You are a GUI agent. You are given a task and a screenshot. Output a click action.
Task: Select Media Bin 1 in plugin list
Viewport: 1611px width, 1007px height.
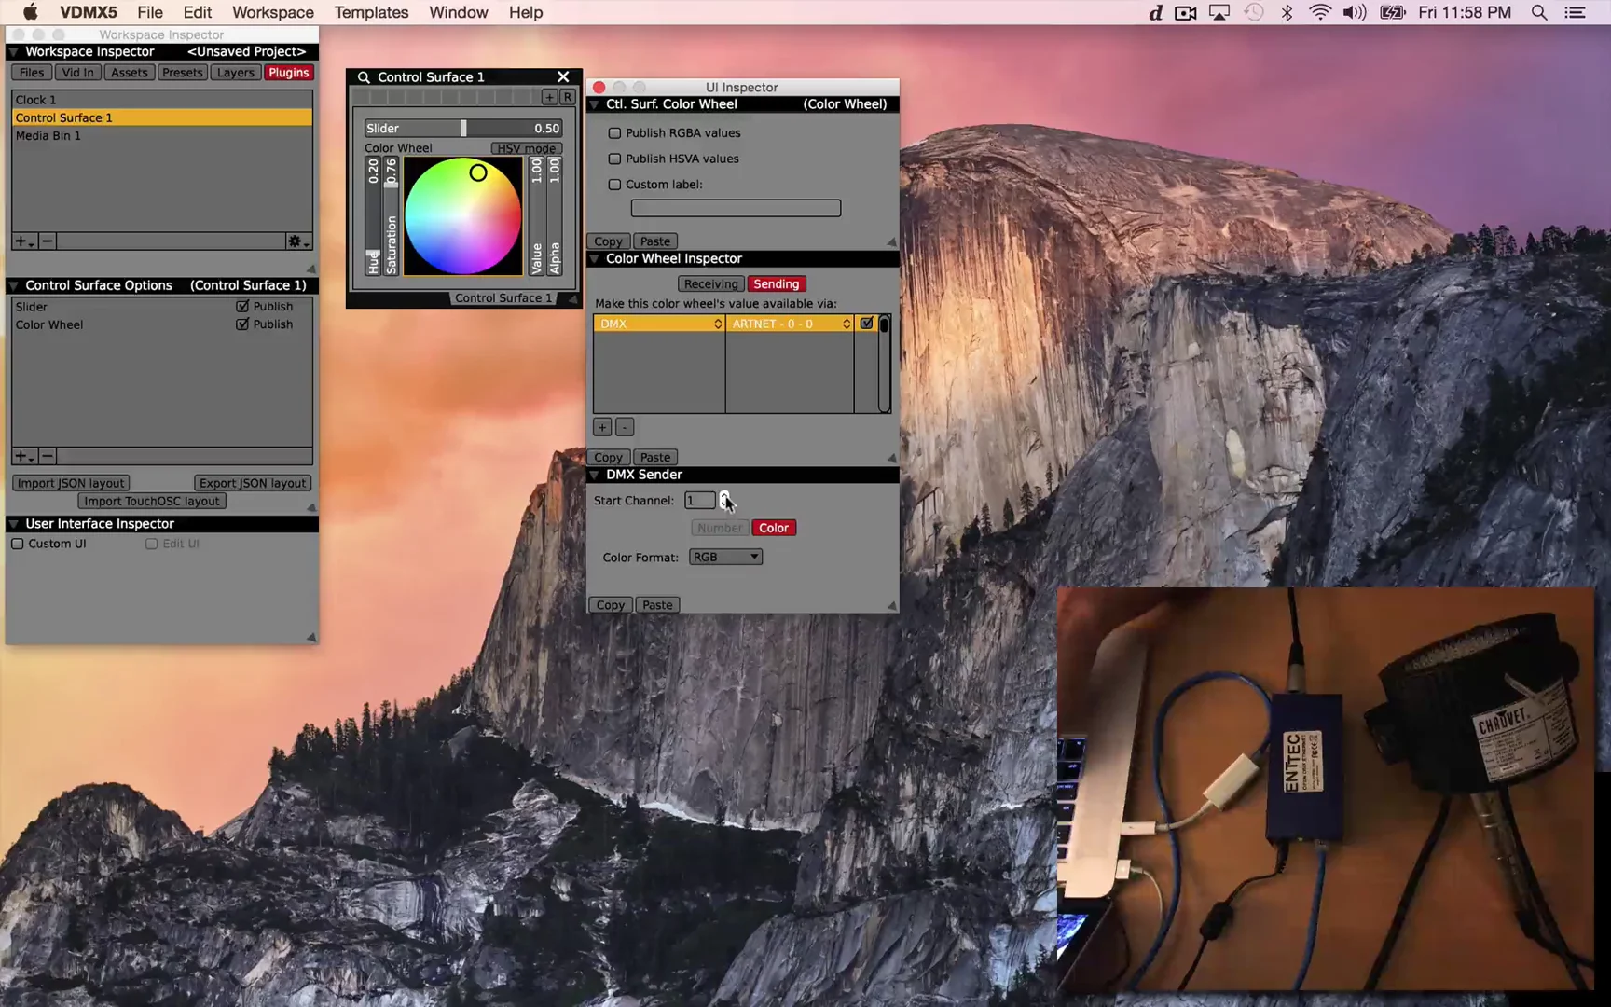162,136
